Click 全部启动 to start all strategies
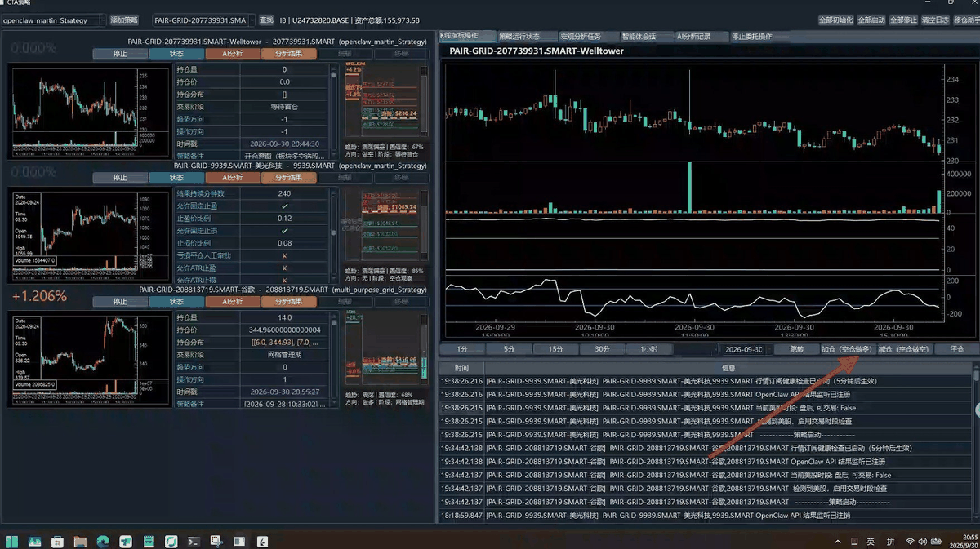 [871, 20]
